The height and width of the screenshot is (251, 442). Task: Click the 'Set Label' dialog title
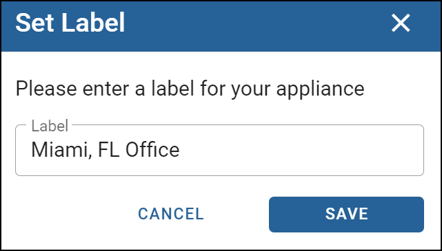(x=70, y=23)
